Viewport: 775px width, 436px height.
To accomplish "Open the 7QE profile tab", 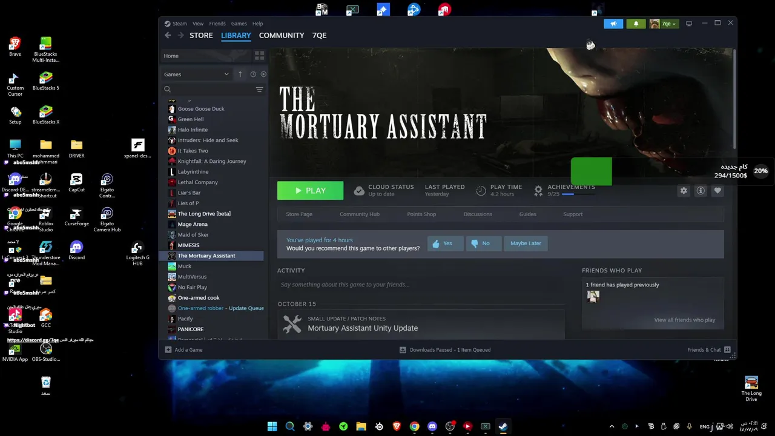I will tap(319, 36).
